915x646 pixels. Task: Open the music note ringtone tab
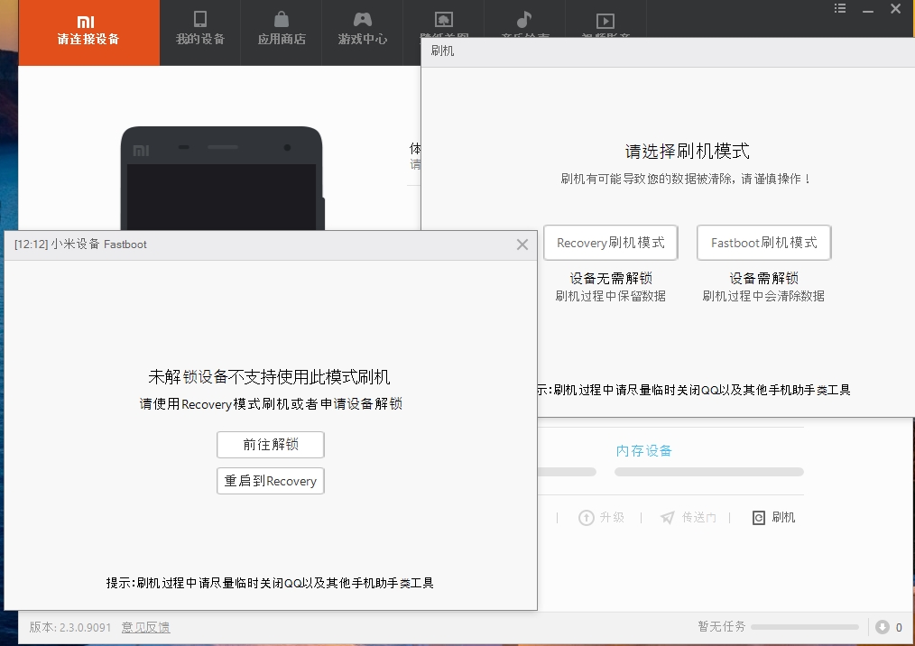[524, 22]
